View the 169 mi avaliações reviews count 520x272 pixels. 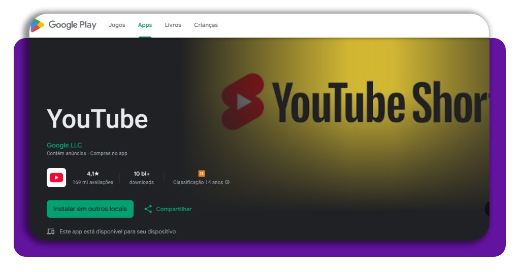93,182
